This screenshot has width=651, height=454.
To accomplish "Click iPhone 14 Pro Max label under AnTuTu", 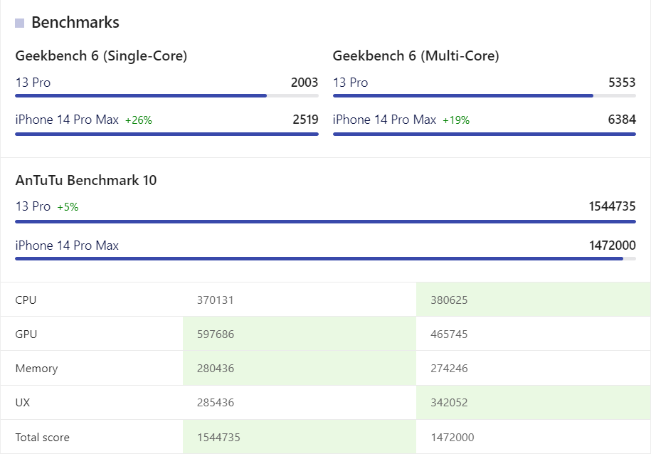I will pos(67,246).
